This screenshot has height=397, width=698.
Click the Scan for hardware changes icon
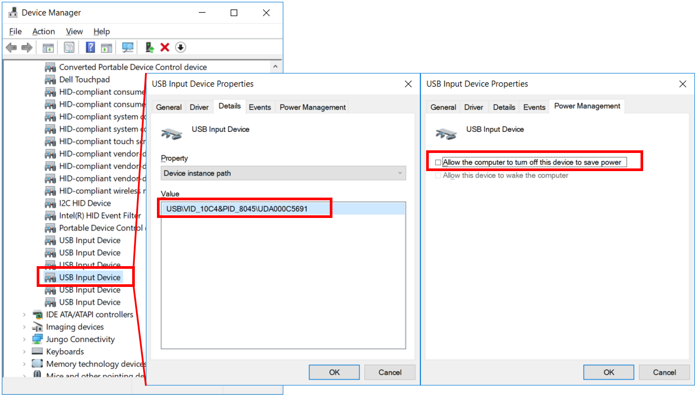[128, 47]
